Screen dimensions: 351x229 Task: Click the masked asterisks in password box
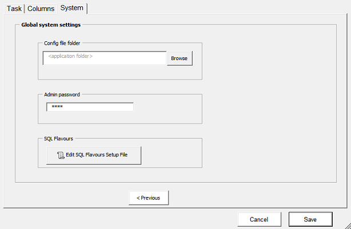[x=57, y=106]
